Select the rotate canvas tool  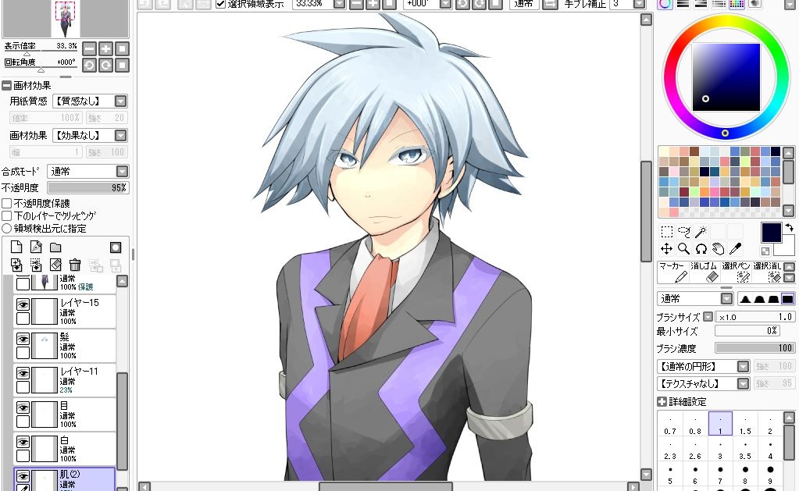click(701, 249)
